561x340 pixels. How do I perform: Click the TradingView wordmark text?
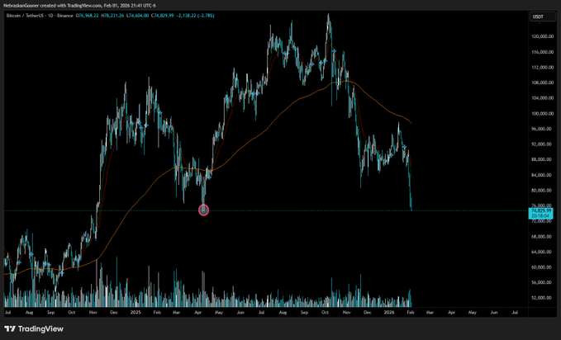point(40,328)
